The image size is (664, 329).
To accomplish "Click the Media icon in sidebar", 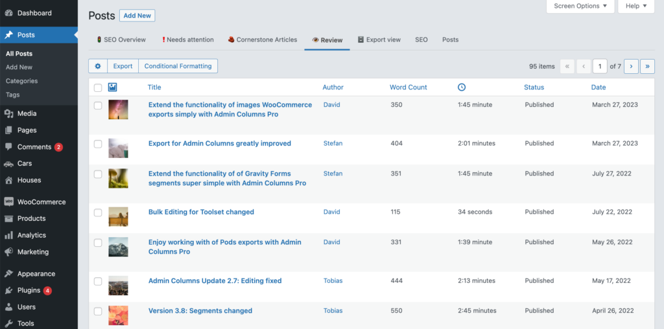I will [x=8, y=113].
